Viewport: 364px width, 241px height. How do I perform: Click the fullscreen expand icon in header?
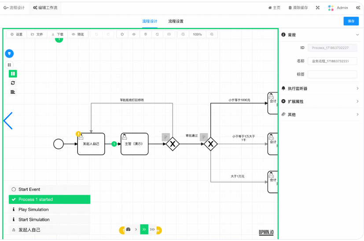click(317, 7)
